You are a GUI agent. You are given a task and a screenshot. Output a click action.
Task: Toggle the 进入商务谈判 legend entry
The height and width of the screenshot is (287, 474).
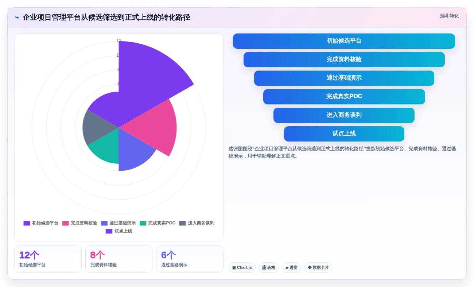(197, 223)
